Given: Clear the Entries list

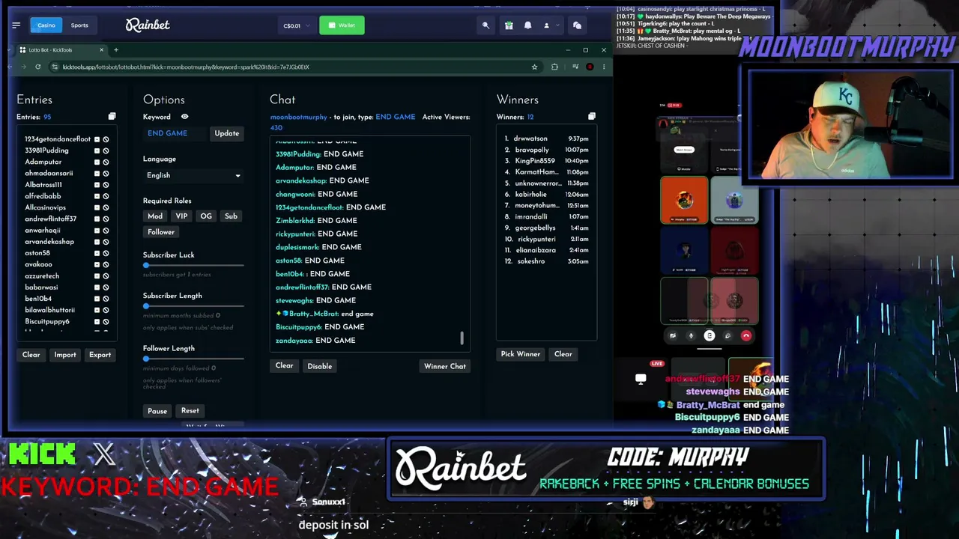Looking at the screenshot, I should [x=31, y=355].
